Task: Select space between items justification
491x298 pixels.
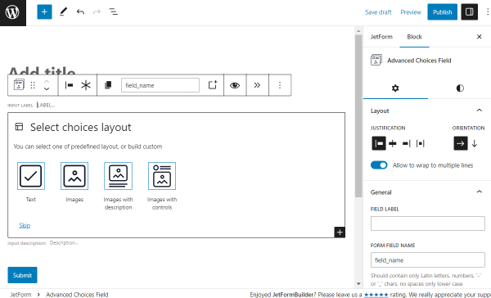Action: 421,143
